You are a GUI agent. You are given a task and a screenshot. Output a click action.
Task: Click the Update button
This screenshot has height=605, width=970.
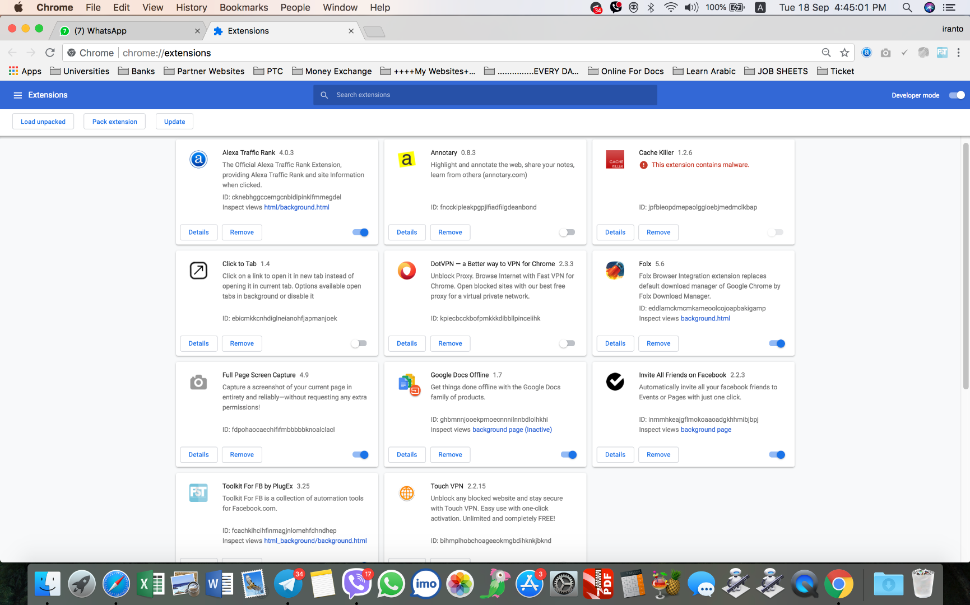[x=175, y=122]
